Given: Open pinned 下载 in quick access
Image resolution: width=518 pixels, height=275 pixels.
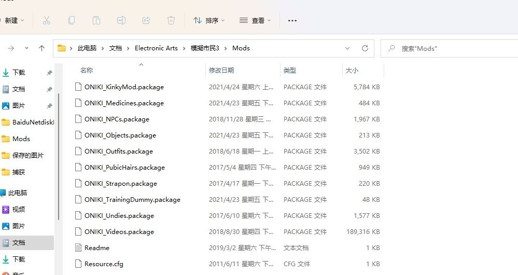Looking at the screenshot, I should click(x=19, y=73).
